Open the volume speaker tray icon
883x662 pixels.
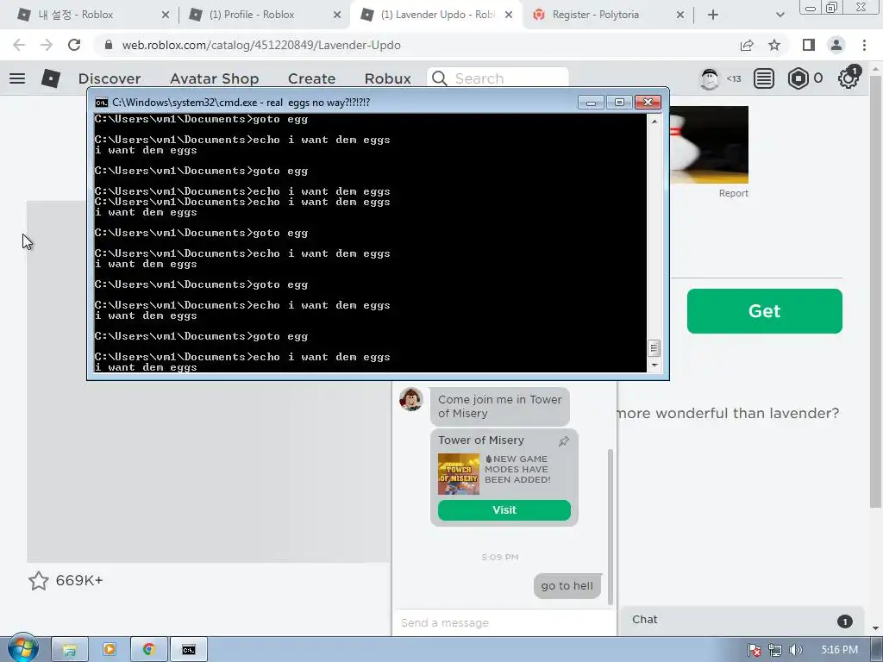[795, 650]
